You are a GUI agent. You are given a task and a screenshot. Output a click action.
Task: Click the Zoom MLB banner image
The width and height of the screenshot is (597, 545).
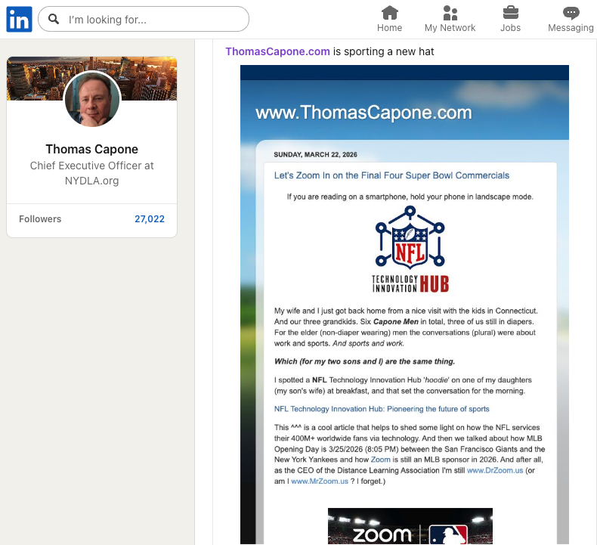coord(410,526)
